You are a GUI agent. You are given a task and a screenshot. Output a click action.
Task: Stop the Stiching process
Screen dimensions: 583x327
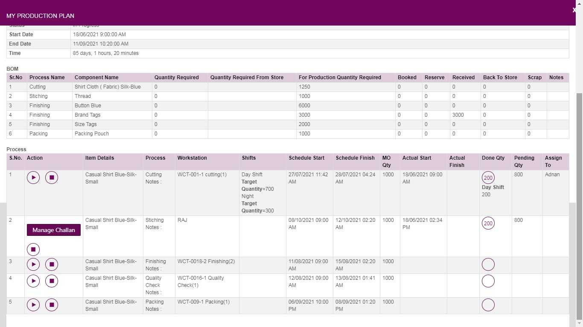33,249
